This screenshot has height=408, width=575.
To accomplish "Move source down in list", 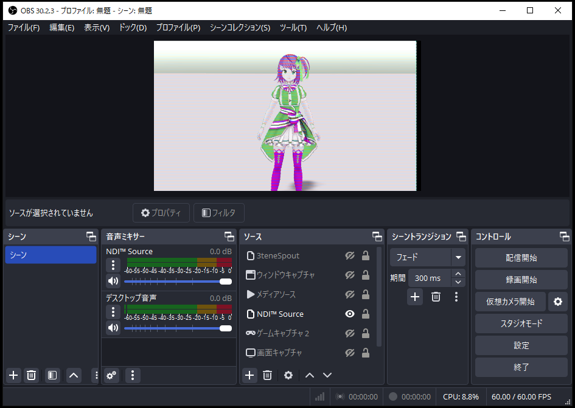I will 327,375.
